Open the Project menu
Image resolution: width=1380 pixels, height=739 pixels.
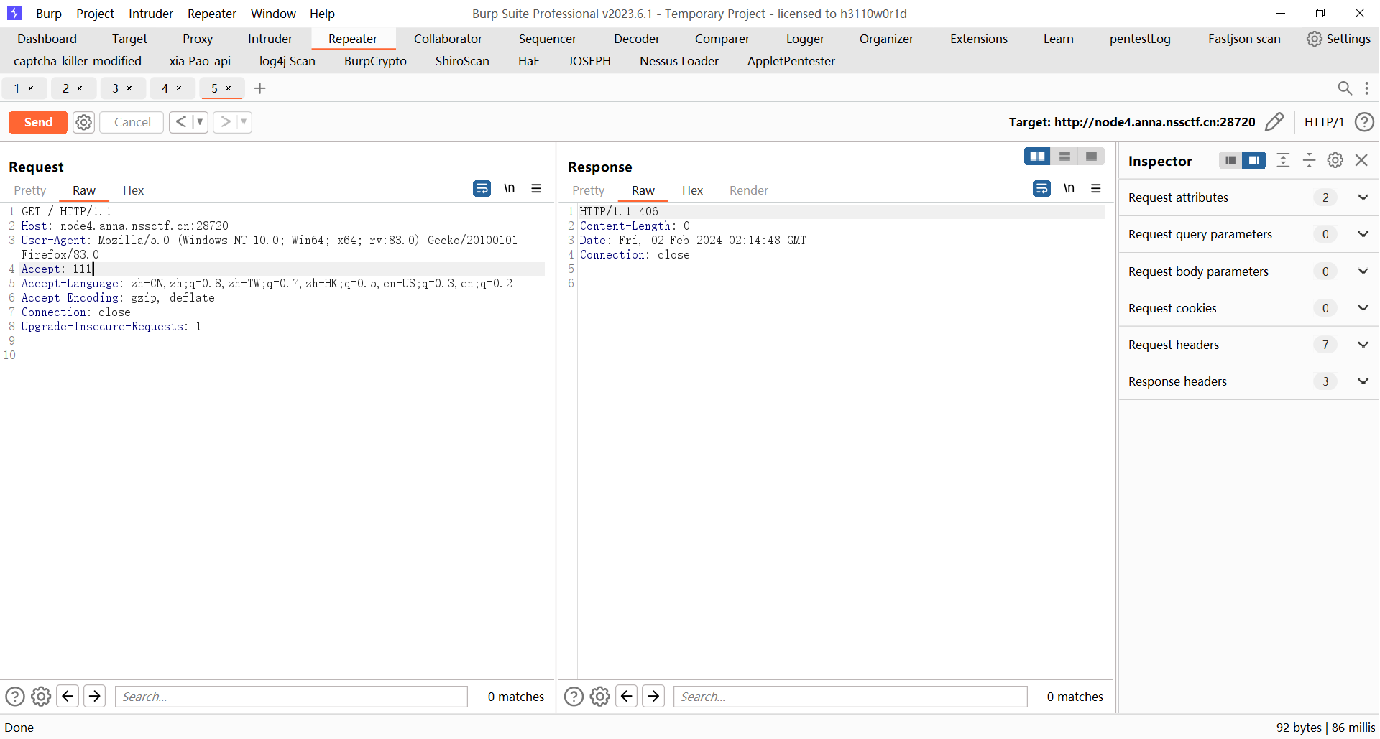95,14
